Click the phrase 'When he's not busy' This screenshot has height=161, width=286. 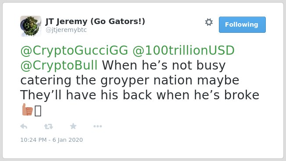pyautogui.click(x=164, y=65)
